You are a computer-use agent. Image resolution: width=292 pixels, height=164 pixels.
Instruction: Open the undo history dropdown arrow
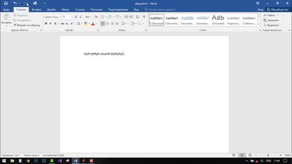[x=19, y=3]
